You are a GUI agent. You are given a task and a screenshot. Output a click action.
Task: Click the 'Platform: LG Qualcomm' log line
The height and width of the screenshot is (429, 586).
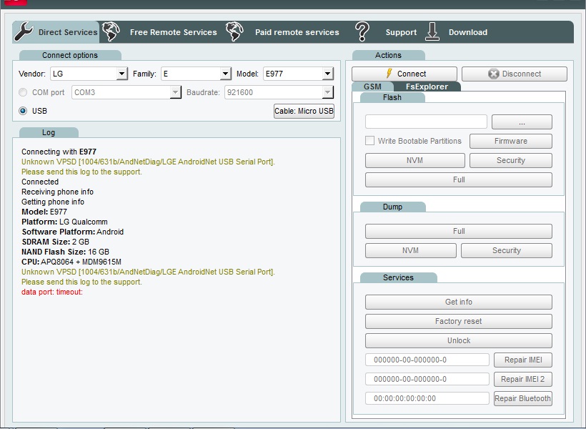(x=64, y=222)
